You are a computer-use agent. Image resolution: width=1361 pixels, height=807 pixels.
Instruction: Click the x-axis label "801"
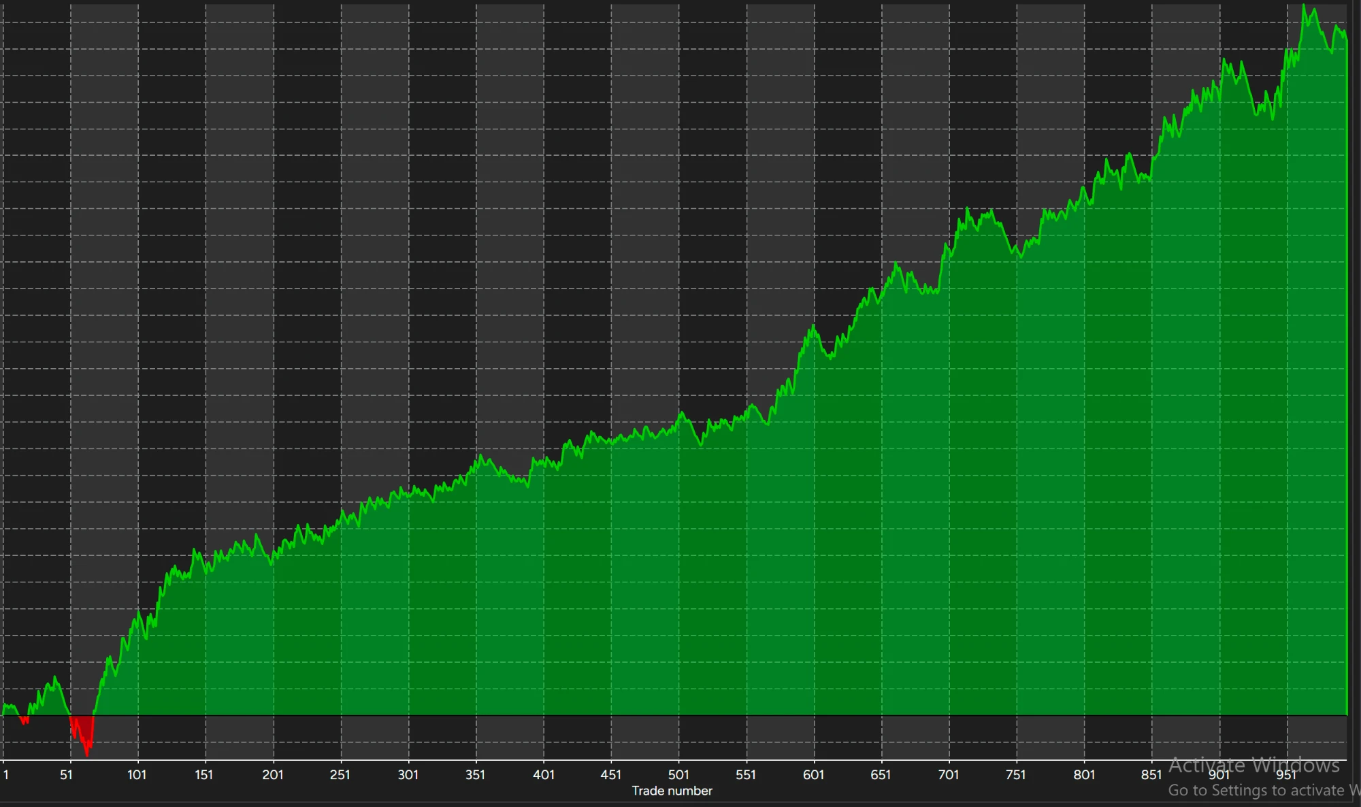[1084, 774]
